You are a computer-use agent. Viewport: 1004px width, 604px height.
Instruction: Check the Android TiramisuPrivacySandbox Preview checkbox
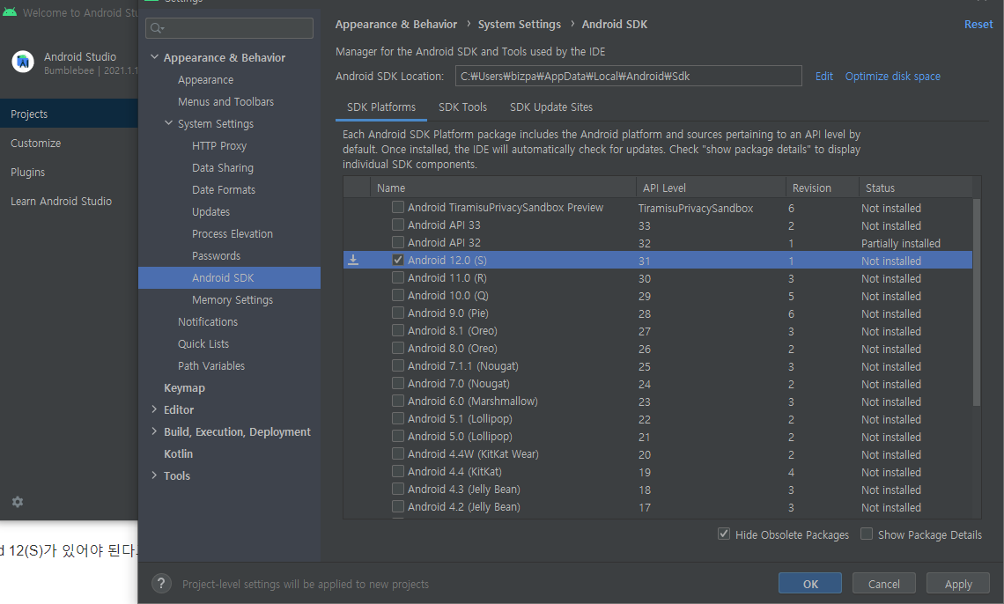tap(397, 207)
